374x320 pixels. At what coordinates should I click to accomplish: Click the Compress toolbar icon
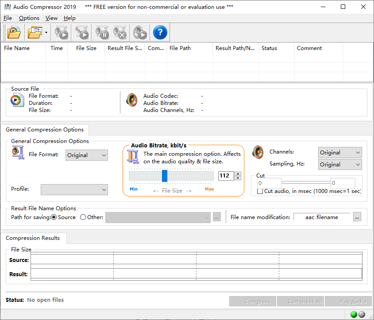pos(61,32)
